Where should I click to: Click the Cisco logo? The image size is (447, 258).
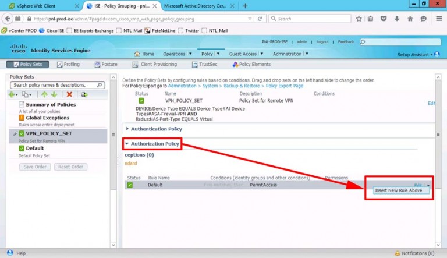point(18,48)
